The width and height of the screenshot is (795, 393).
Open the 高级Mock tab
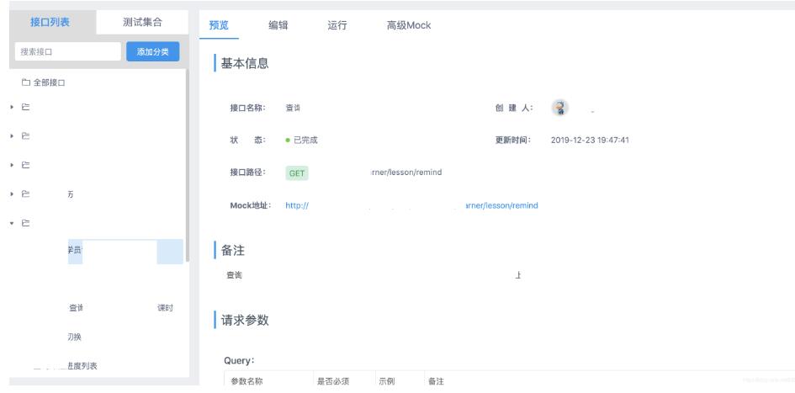tap(409, 25)
